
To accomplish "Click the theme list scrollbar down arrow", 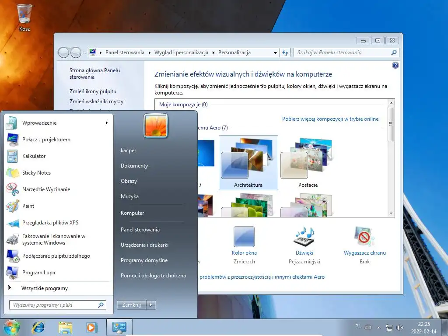I will [391, 213].
